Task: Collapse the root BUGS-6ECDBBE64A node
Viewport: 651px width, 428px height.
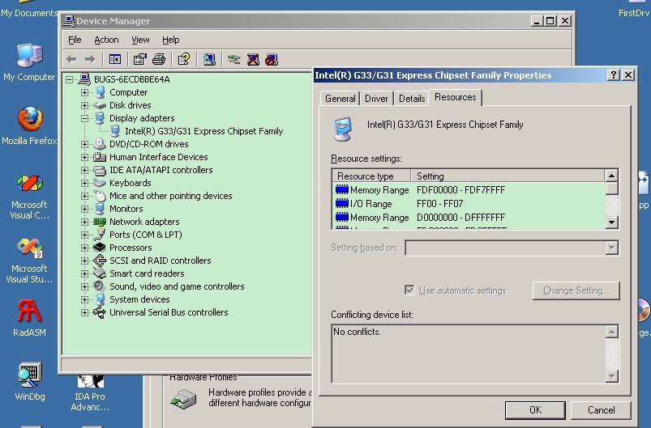Action: 70,79
